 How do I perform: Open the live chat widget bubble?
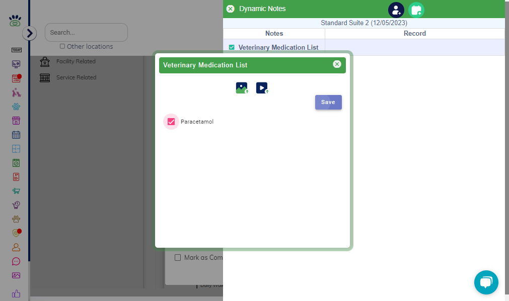(x=486, y=282)
